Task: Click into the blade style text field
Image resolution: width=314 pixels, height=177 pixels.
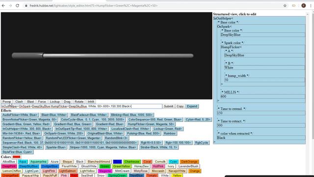Action: click(x=81, y=106)
